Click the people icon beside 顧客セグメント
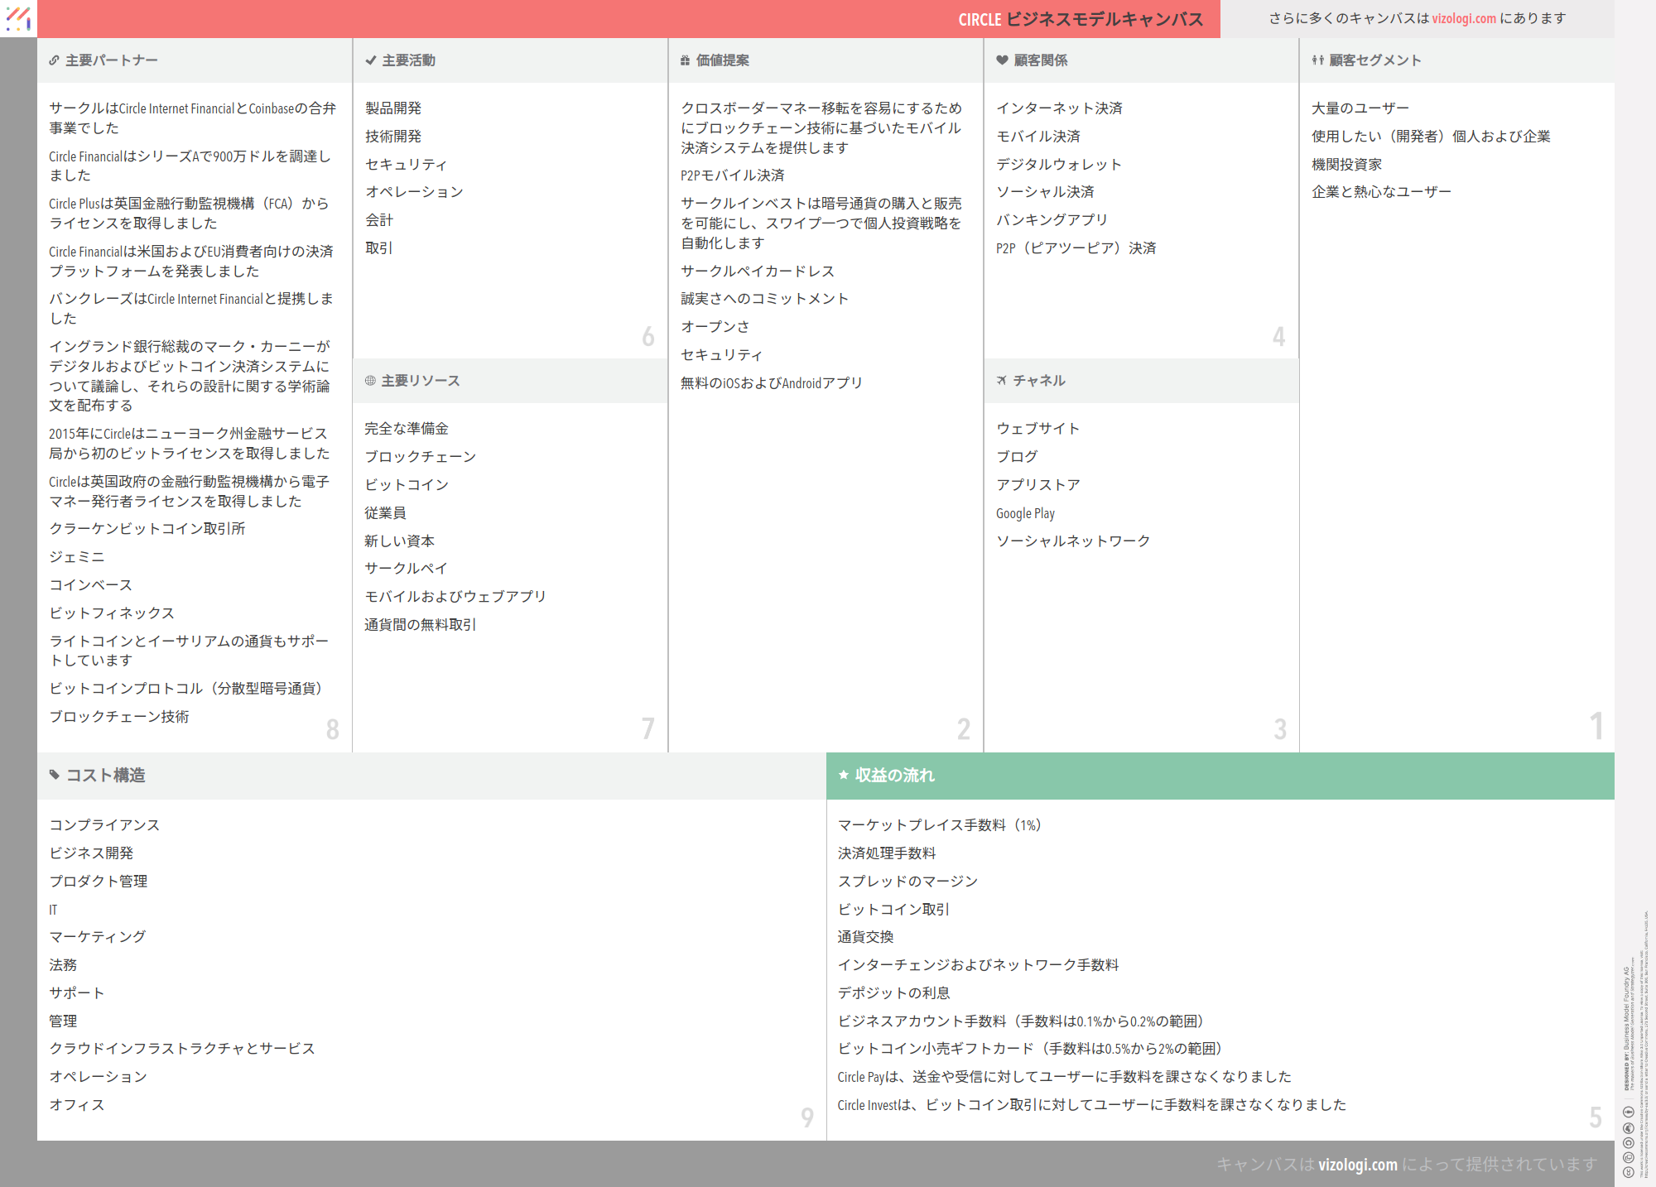This screenshot has width=1656, height=1187. click(x=1317, y=60)
